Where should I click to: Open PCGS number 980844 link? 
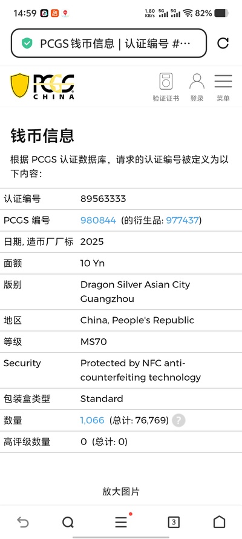[x=99, y=220]
